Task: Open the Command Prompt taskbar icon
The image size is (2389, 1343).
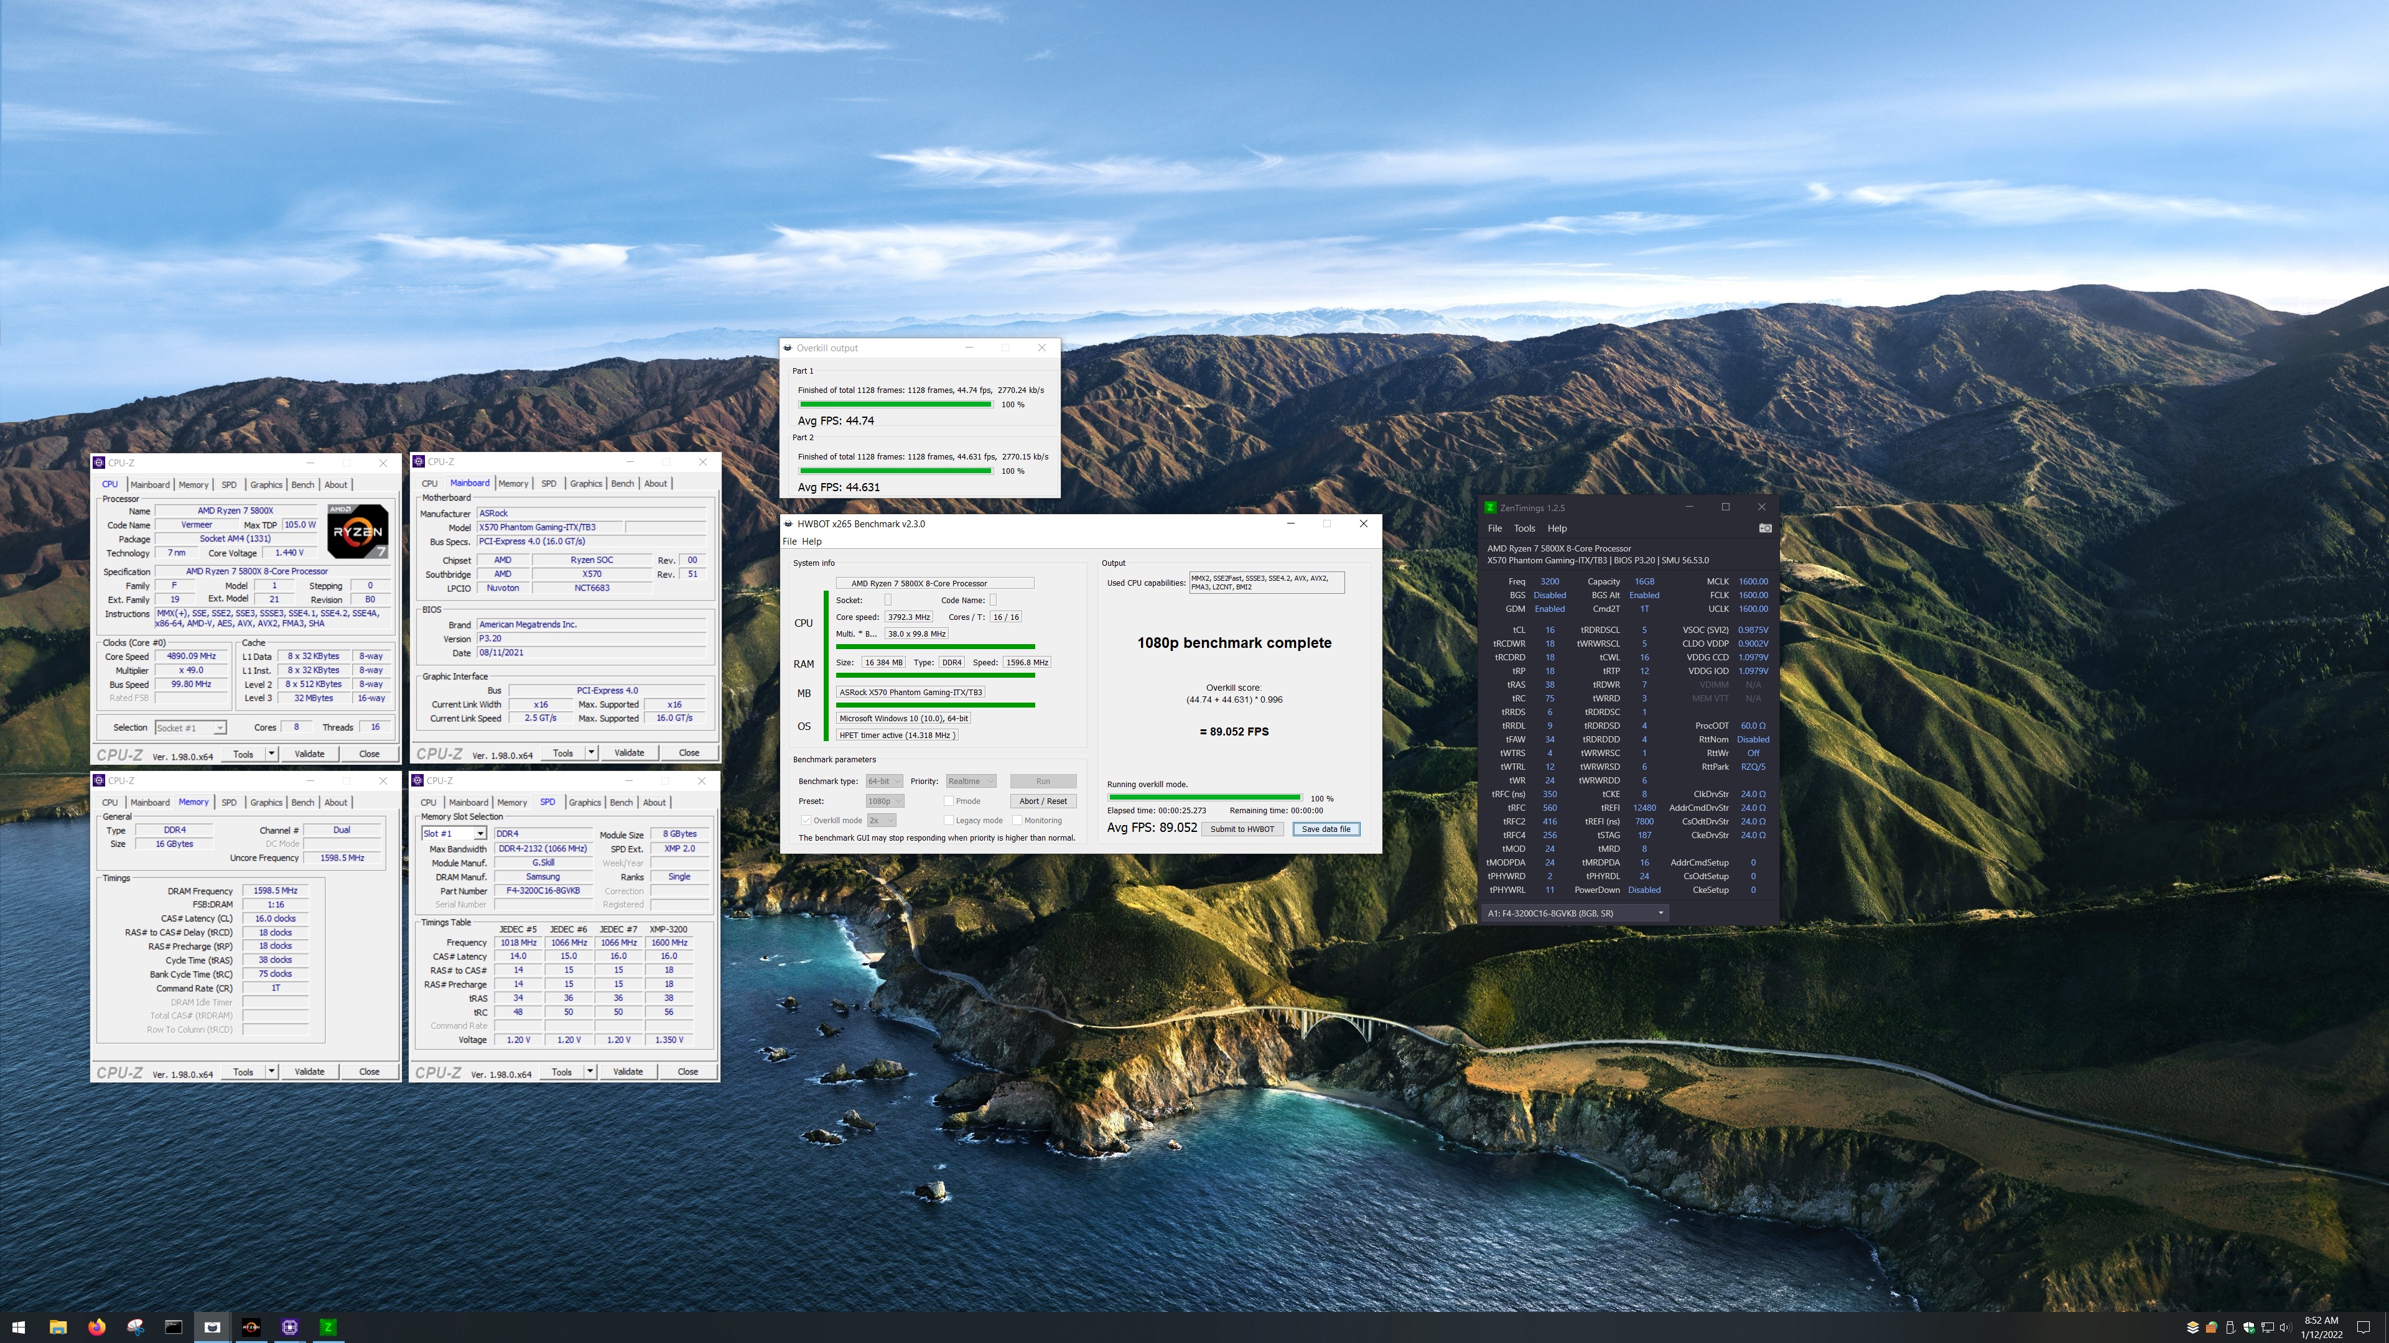Action: [x=174, y=1326]
